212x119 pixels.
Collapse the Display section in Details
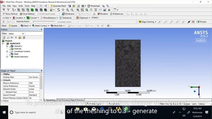(2, 74)
